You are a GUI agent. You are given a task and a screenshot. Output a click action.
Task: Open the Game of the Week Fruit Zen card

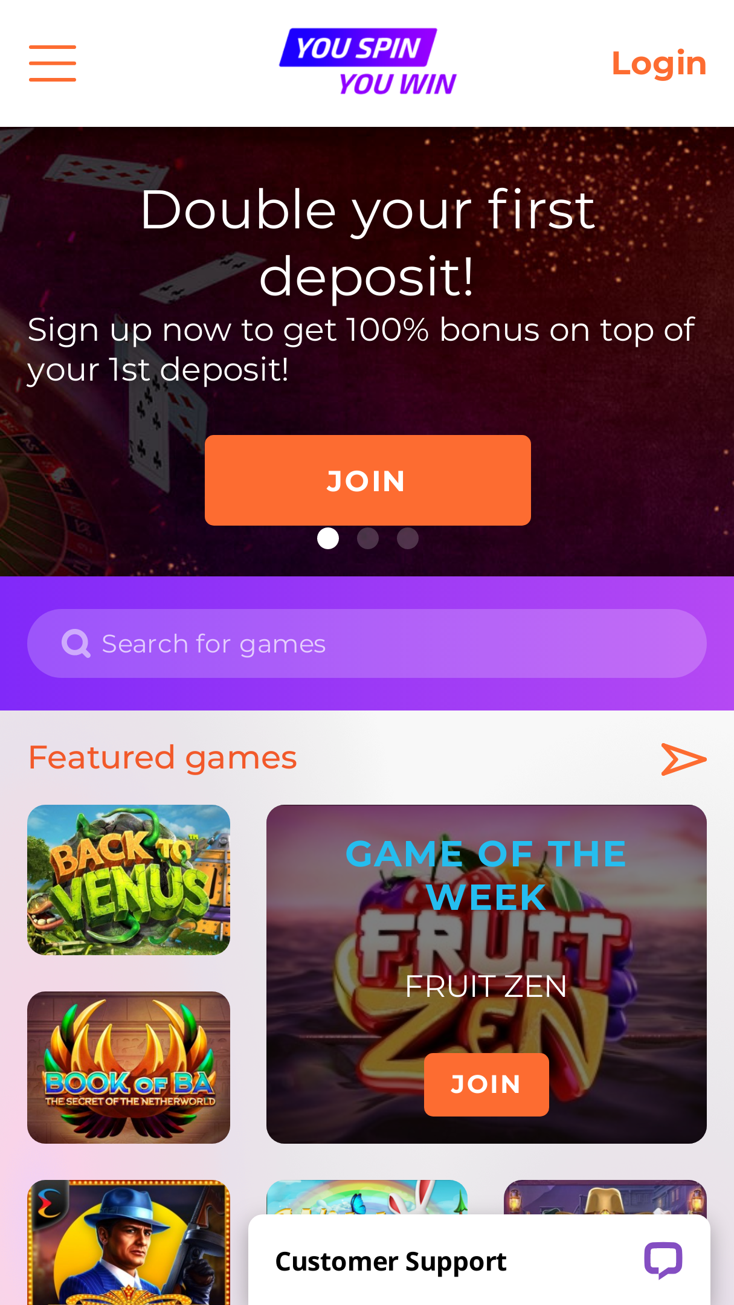[x=486, y=974]
